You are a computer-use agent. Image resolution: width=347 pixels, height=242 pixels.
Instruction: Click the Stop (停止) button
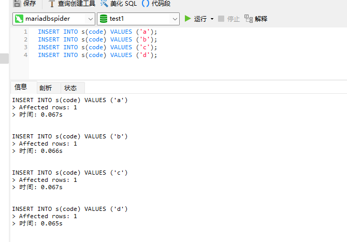(x=229, y=19)
